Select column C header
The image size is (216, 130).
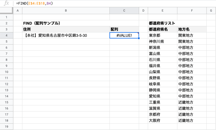124,11
